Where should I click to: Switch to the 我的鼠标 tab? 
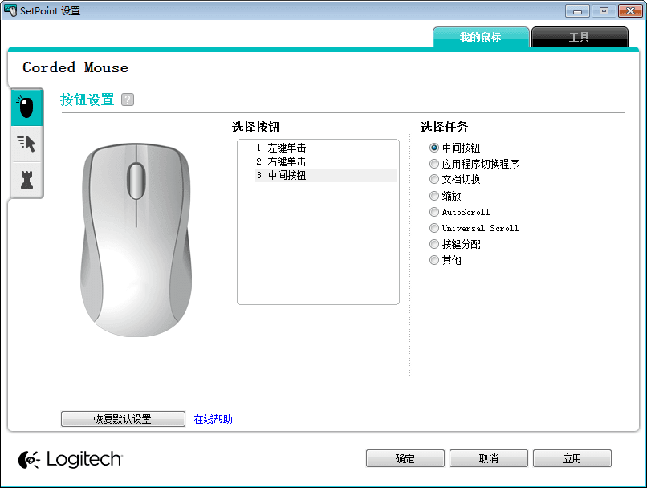coord(481,37)
